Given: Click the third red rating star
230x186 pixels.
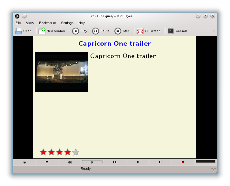Looking at the screenshot, I should pyautogui.click(x=59, y=152).
